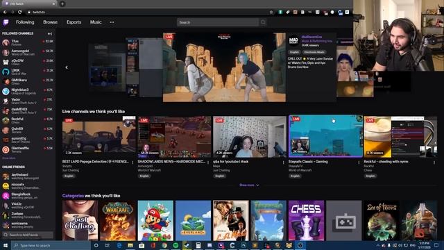Open the Browse tab
Viewport: 444px width, 250px height.
point(50,22)
